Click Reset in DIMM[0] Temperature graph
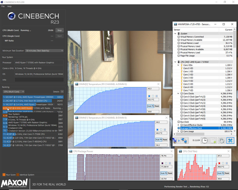Viewport: 238px width, 190px height. coord(157,106)
